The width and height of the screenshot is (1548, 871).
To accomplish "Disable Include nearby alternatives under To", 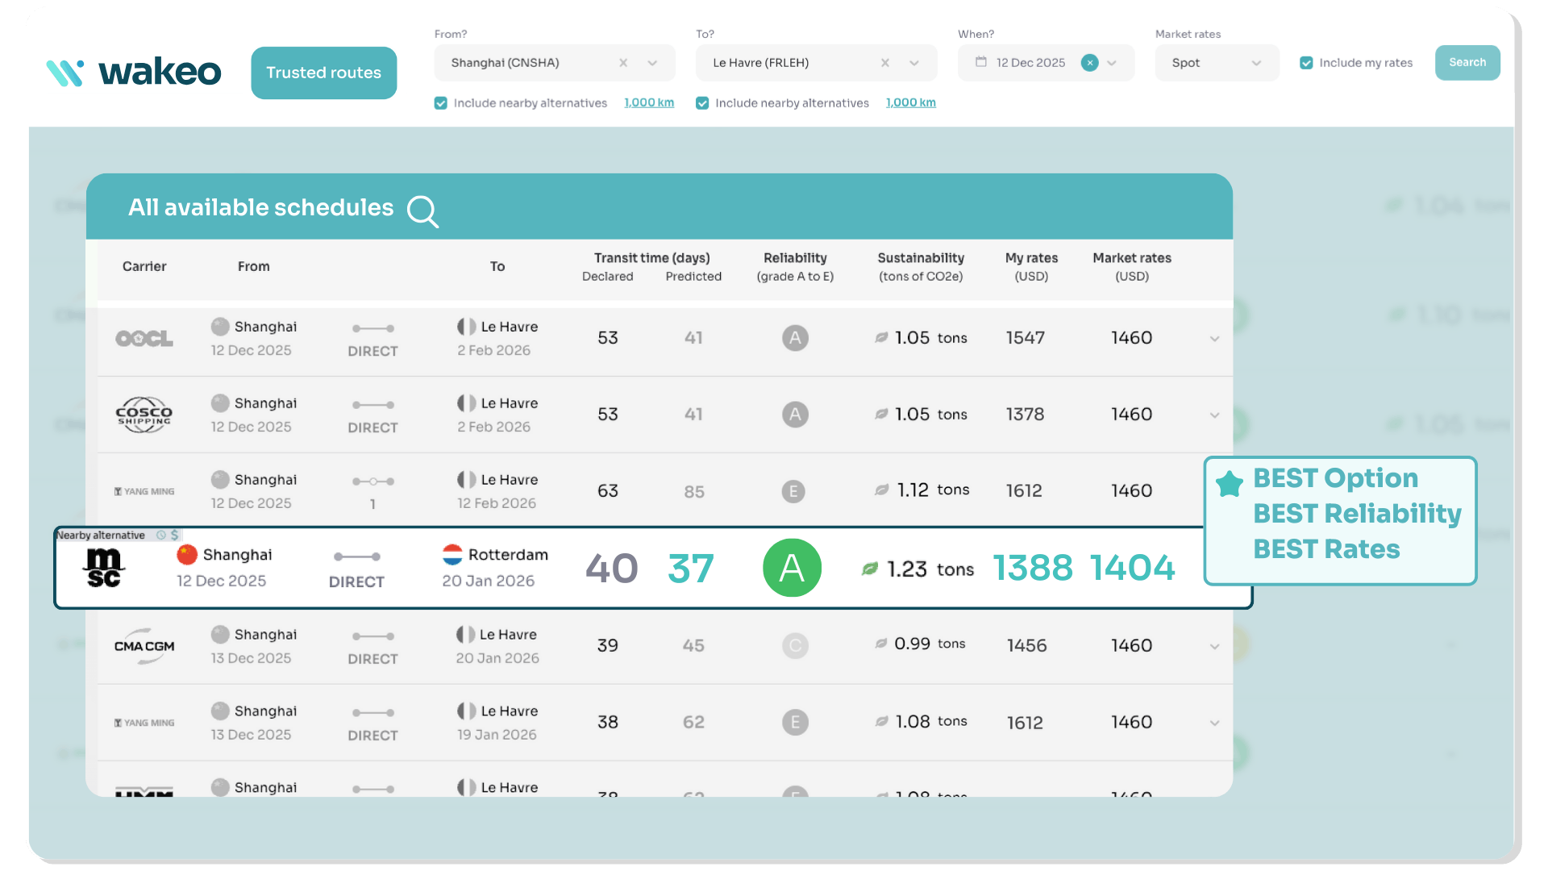I will [702, 103].
